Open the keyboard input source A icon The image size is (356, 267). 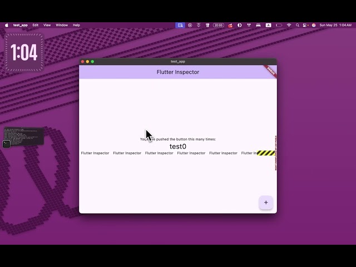click(x=268, y=25)
